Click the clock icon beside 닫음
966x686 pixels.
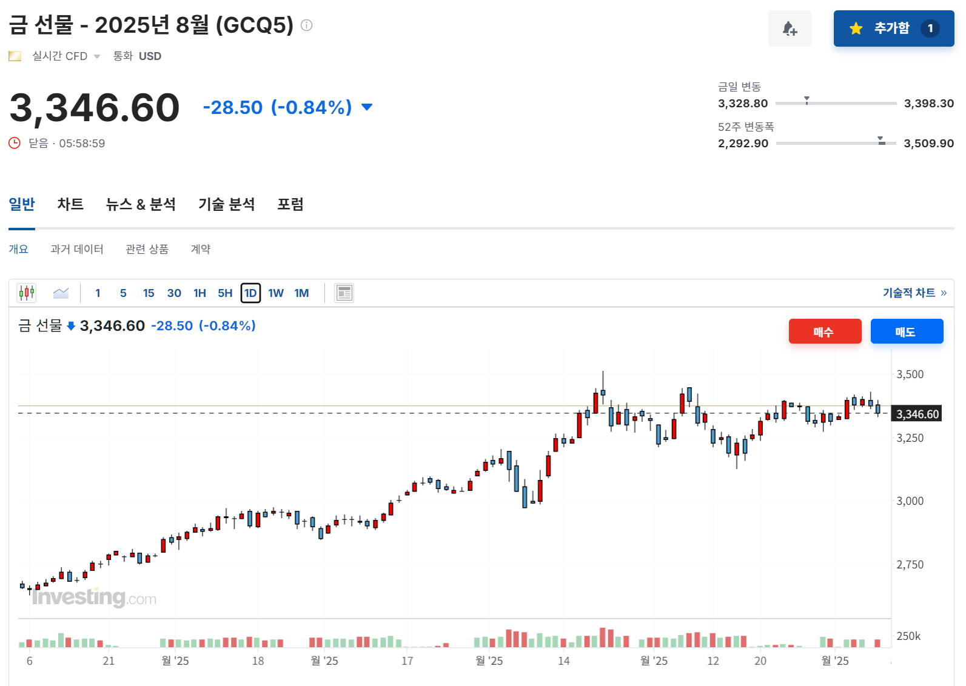click(x=15, y=143)
